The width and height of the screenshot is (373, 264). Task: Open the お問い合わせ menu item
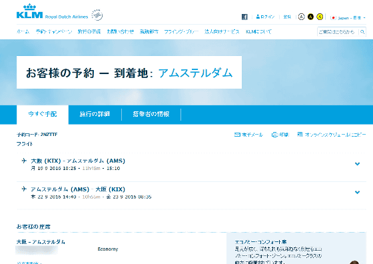[121, 31]
